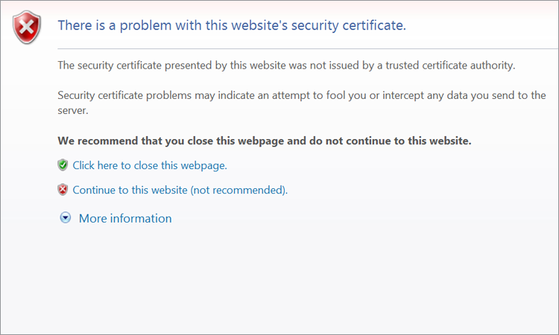
Task: Click the bold 'We recommend that you close' text
Action: [265, 141]
